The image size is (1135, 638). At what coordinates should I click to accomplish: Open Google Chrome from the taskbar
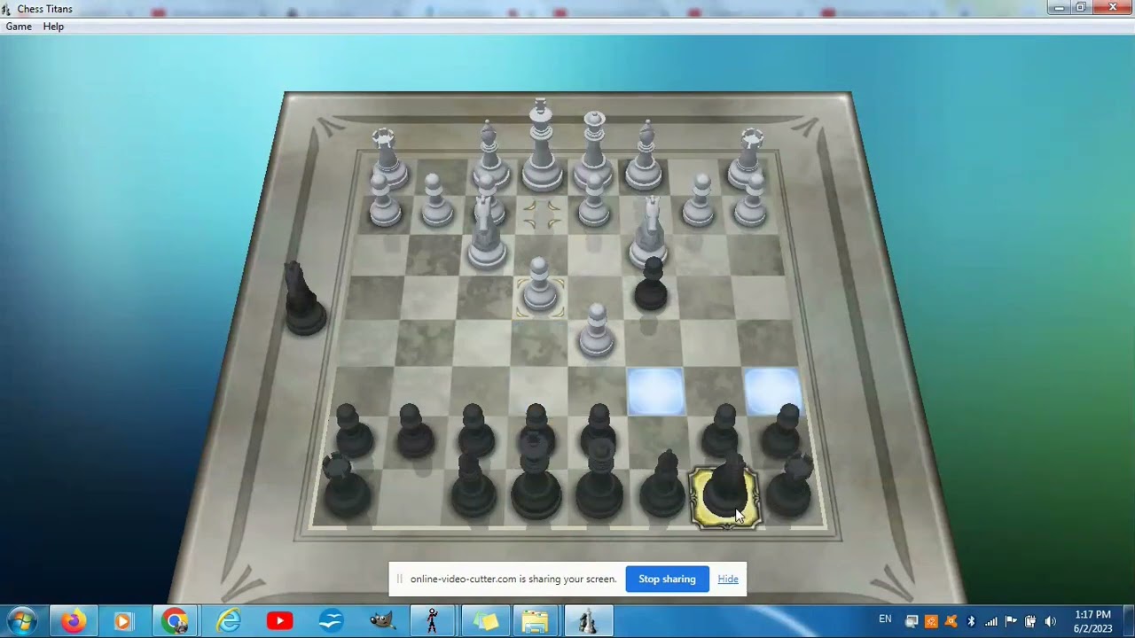175,621
